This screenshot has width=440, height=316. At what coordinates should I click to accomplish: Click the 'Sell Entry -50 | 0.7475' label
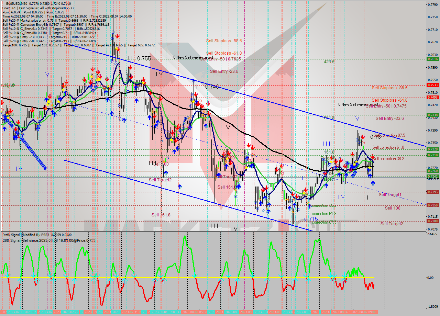386,106
